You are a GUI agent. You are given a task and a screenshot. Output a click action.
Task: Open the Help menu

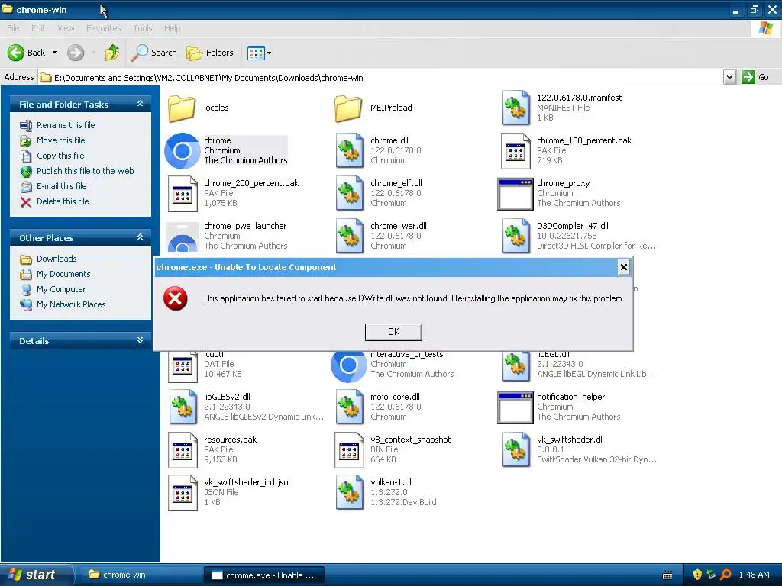173,28
